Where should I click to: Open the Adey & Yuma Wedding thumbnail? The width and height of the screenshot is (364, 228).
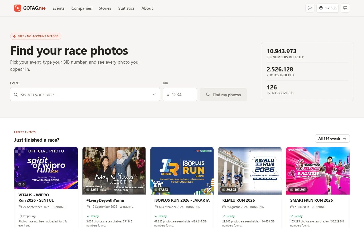[x=114, y=171]
